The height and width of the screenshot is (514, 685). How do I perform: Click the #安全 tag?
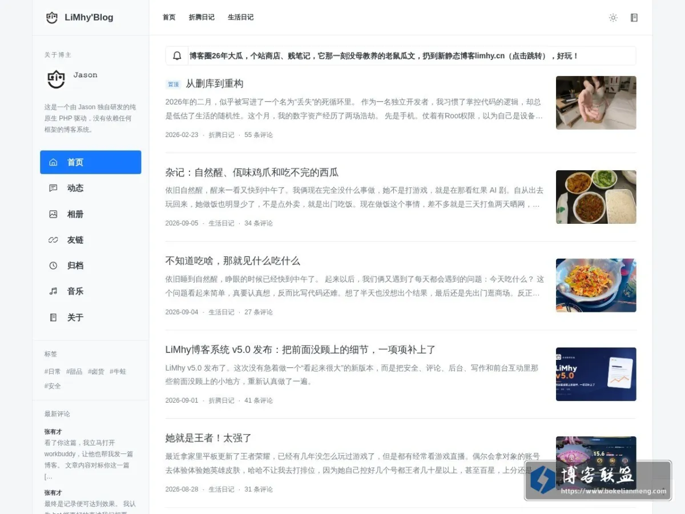pos(53,385)
